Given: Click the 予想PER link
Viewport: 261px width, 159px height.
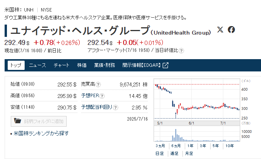Looking at the screenshot, I should point(90,96).
